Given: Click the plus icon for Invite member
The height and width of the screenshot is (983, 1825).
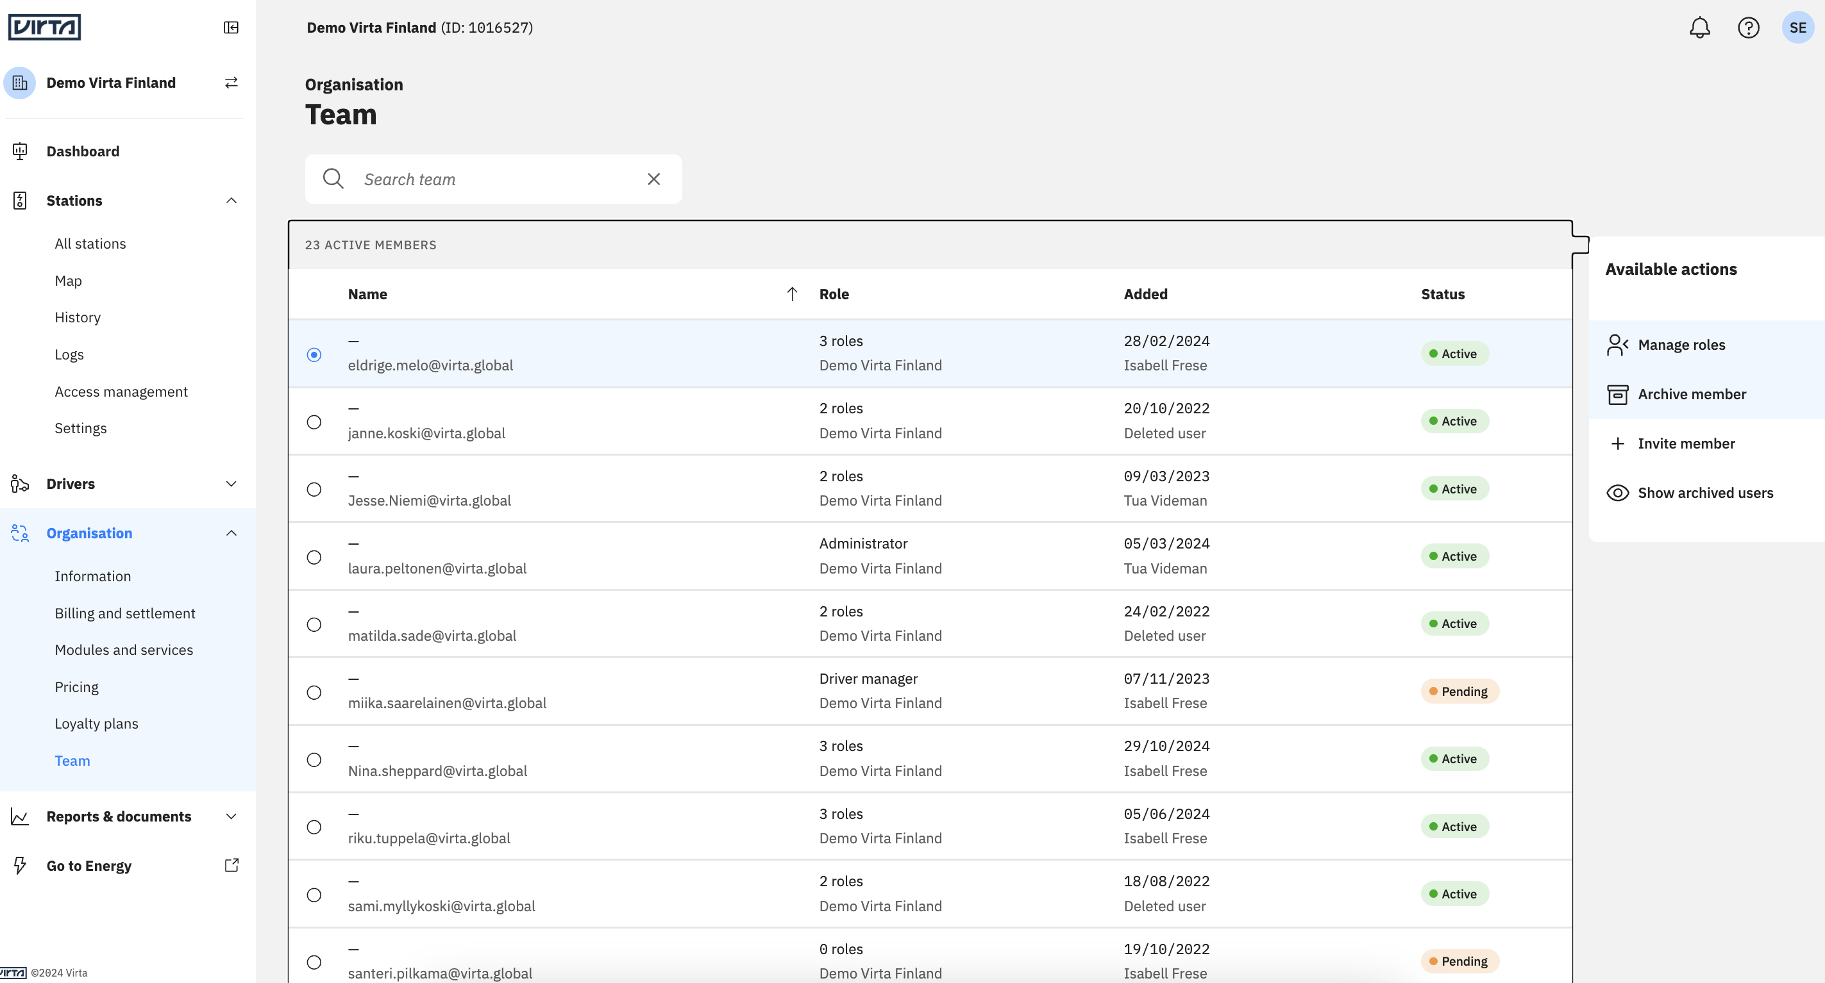Looking at the screenshot, I should pos(1617,443).
